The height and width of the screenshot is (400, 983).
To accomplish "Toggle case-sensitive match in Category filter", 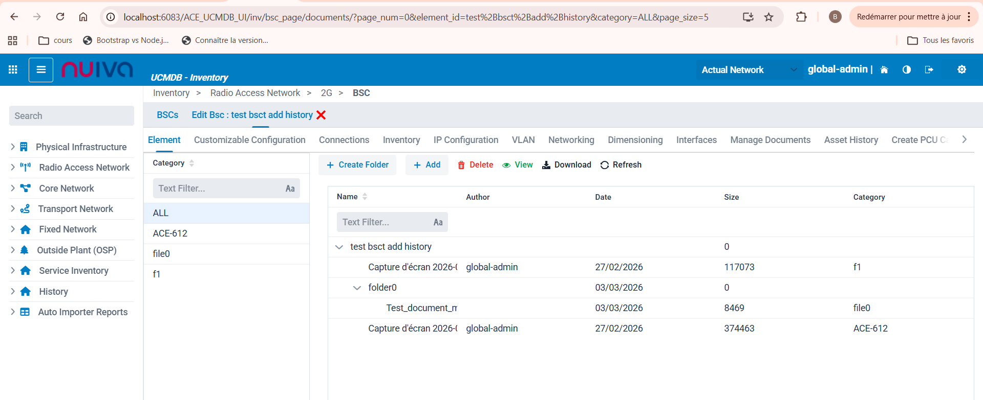I will [x=290, y=189].
